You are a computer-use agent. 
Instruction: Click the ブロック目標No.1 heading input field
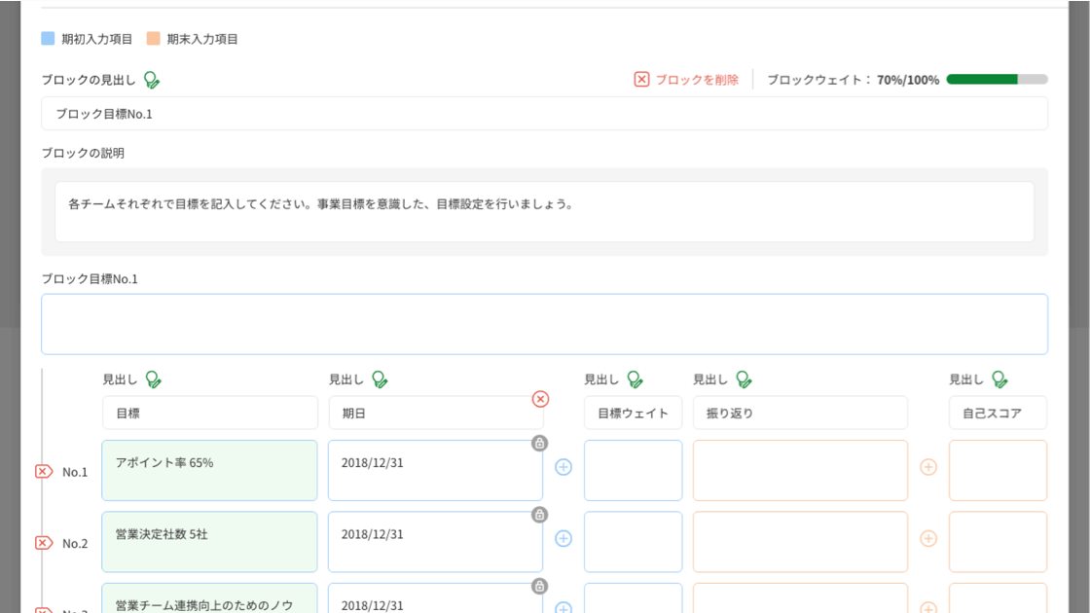(544, 114)
